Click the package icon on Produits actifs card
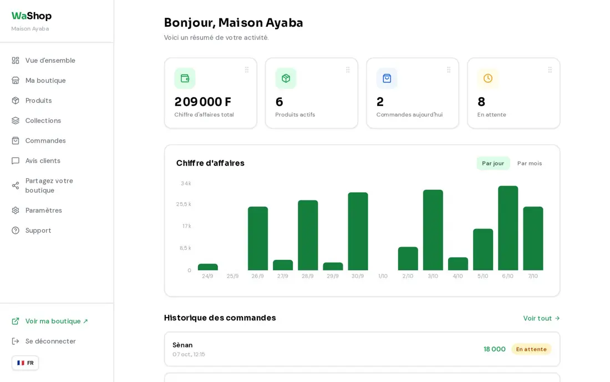The width and height of the screenshot is (610, 382). 286,78
